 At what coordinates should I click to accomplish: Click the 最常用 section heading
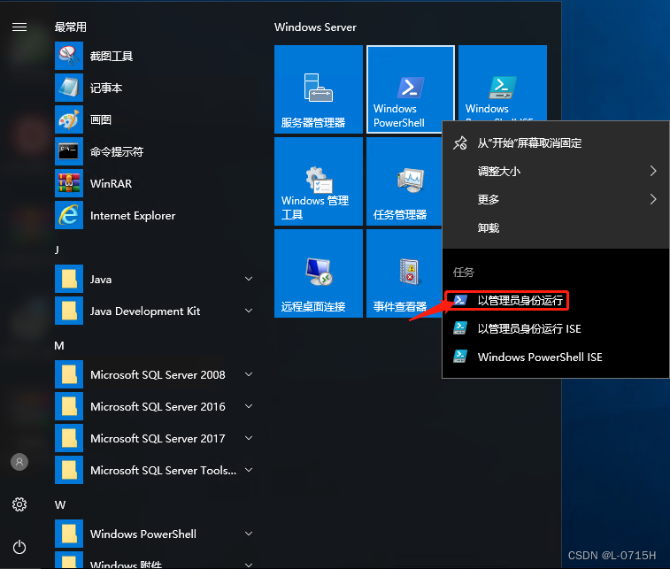coord(71,27)
